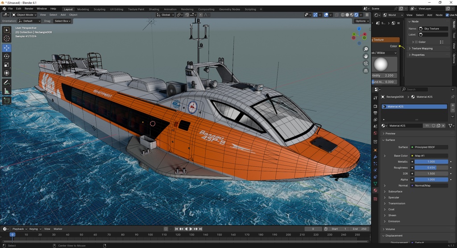
Task: Switch perspective/orthographic grid icon
Action: (366, 71)
